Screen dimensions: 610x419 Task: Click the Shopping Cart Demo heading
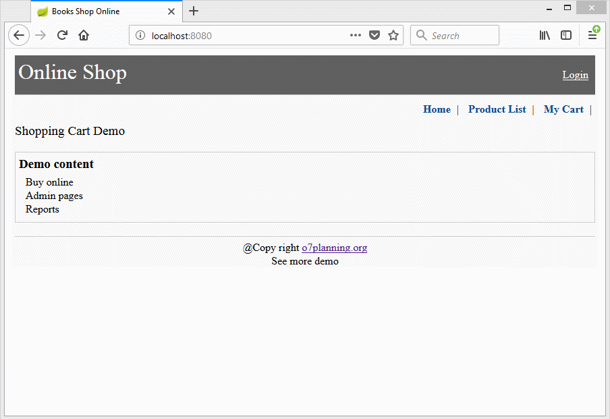[70, 131]
